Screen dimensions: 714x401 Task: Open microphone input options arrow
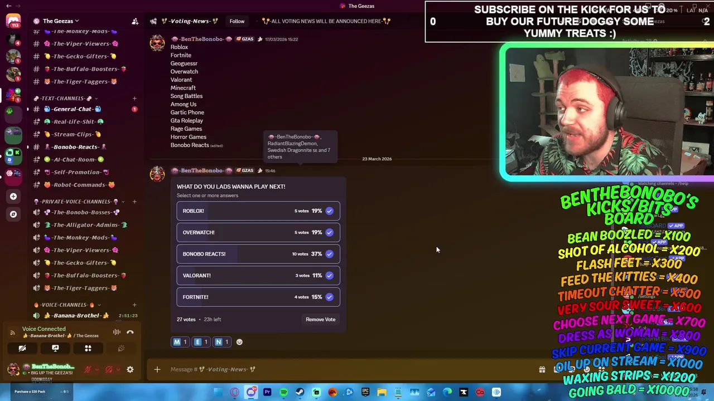point(96,369)
